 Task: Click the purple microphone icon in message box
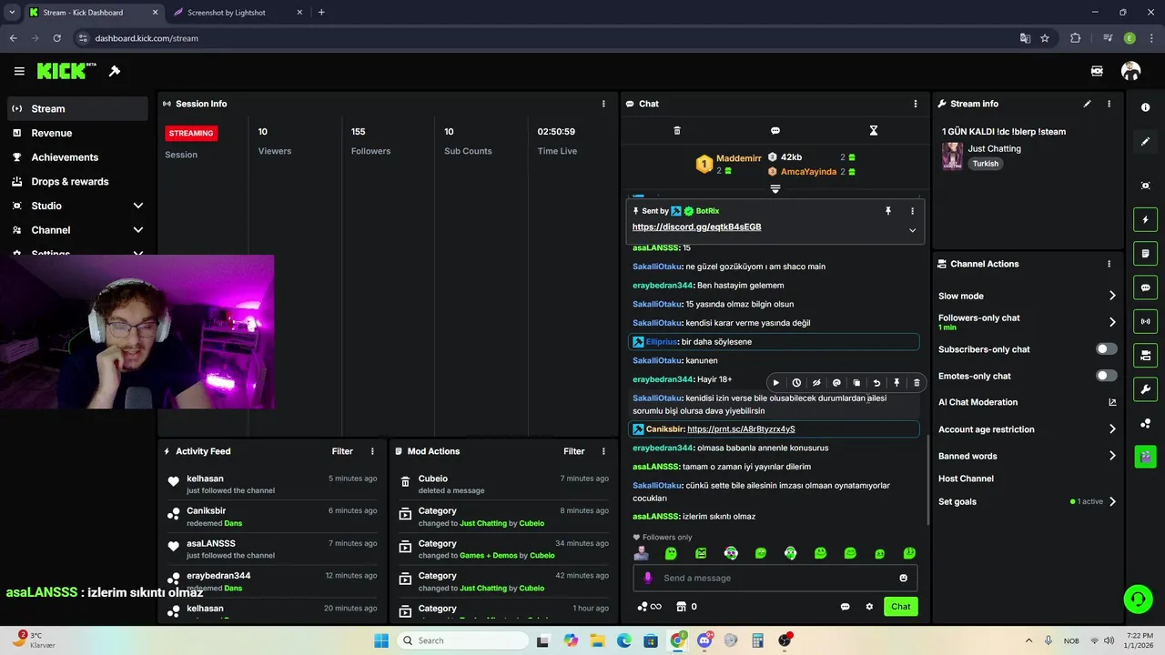click(648, 578)
